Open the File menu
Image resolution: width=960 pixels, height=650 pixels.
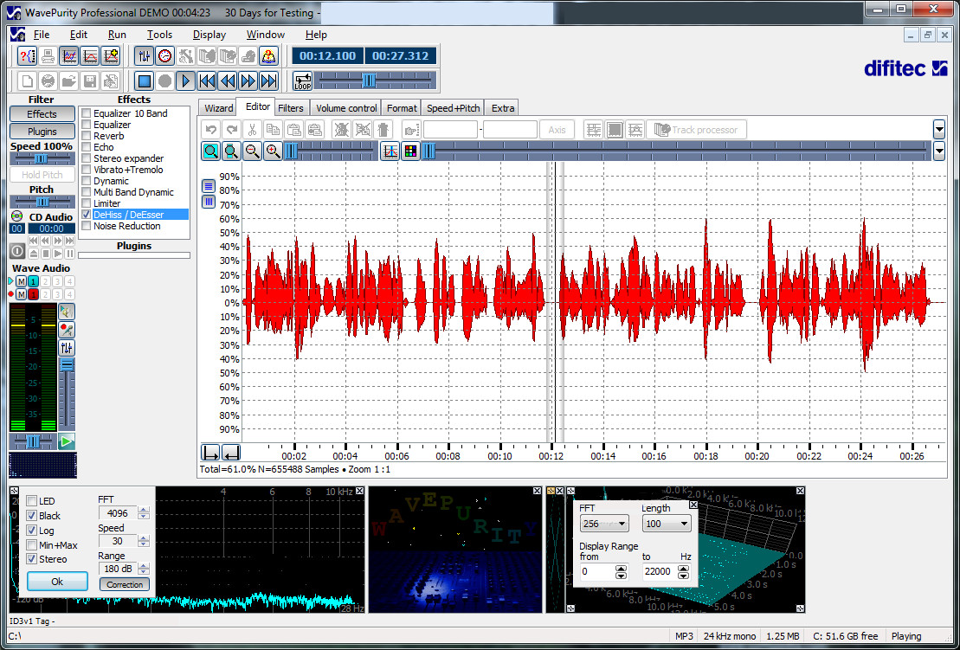point(42,35)
